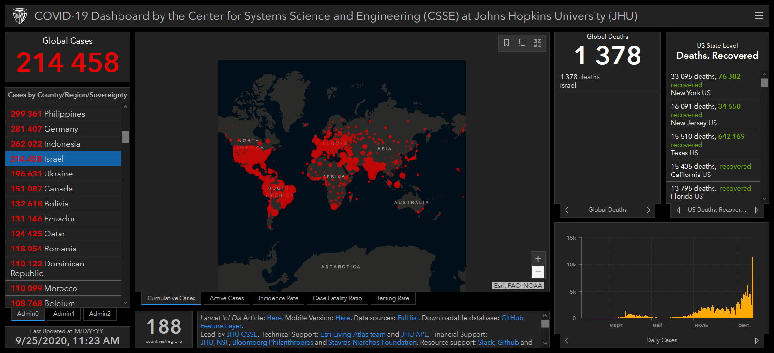Viewport: 774px width, 353px height.
Task: Click the Daily Cases bar chart peak
Action: [x=752, y=287]
